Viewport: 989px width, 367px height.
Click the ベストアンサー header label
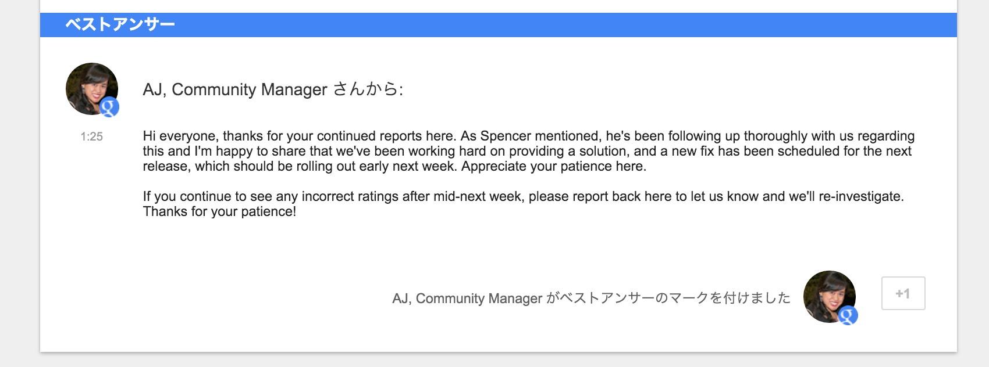[x=120, y=24]
